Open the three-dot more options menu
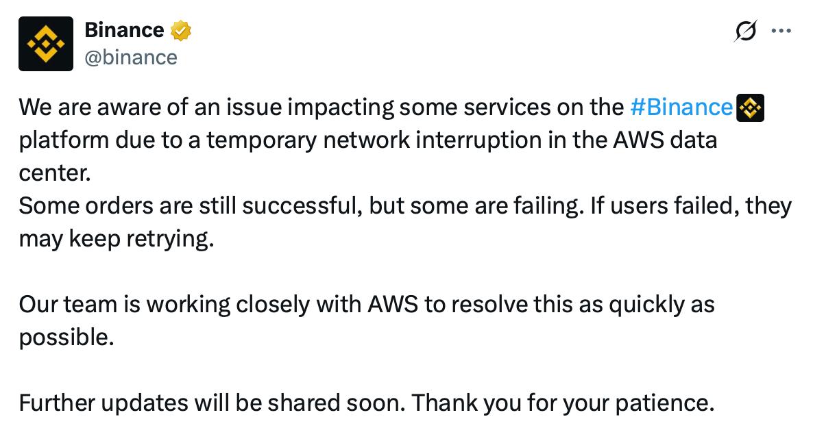This screenshot has width=813, height=430. (x=781, y=31)
